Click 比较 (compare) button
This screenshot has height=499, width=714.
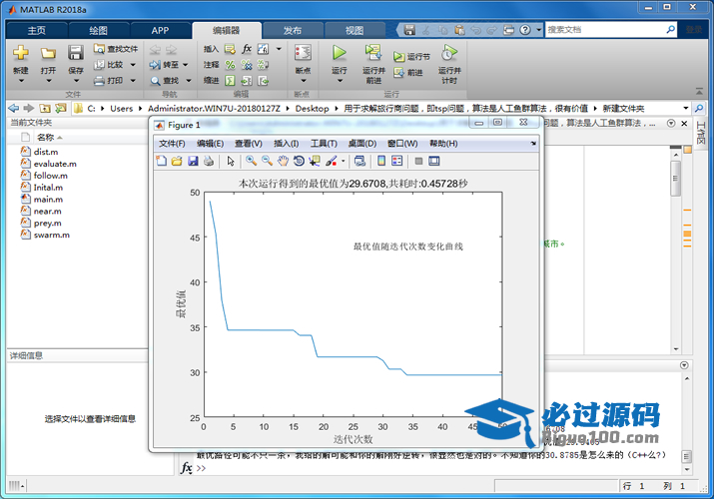point(109,65)
